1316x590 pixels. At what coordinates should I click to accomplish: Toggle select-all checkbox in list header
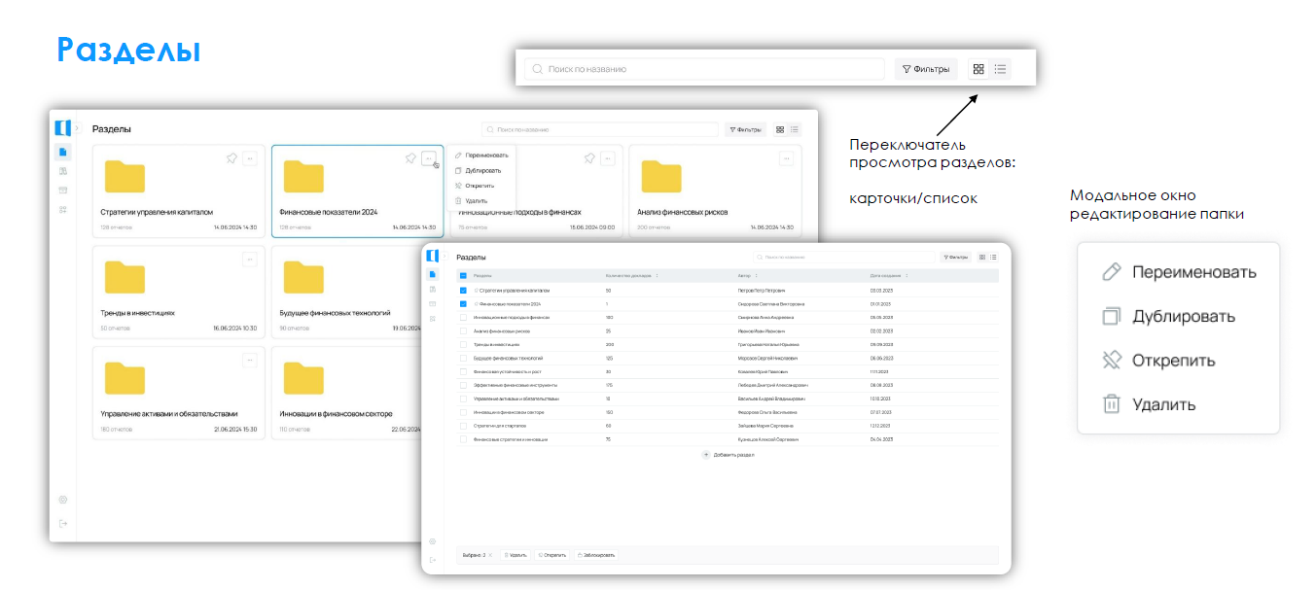point(463,276)
